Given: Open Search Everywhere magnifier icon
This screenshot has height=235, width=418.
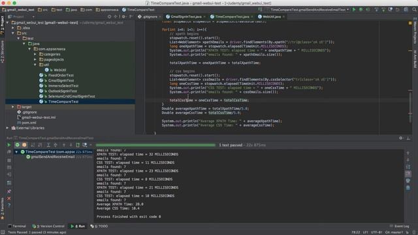Looking at the screenshot, I should pyautogui.click(x=414, y=10).
